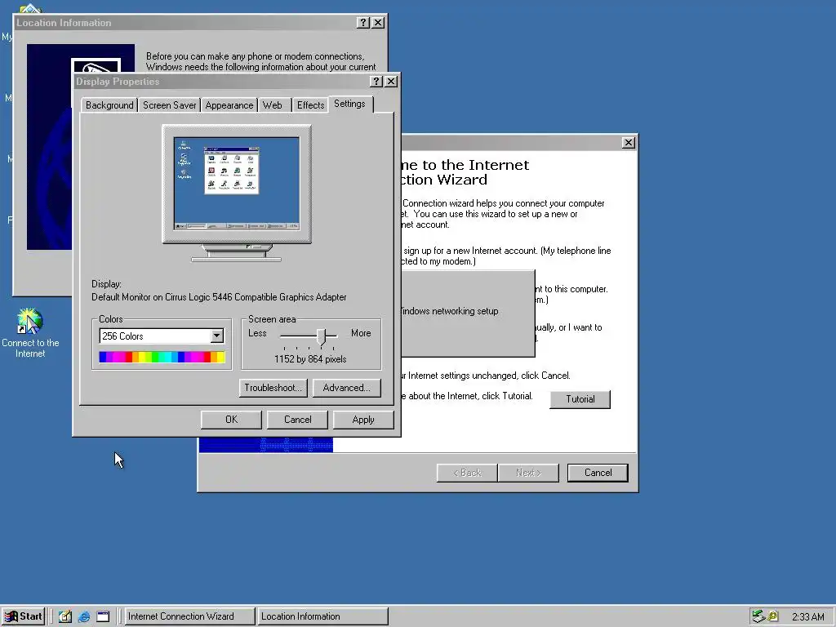
Task: Open the Connect to the Internet desktop icon
Action: click(x=30, y=333)
